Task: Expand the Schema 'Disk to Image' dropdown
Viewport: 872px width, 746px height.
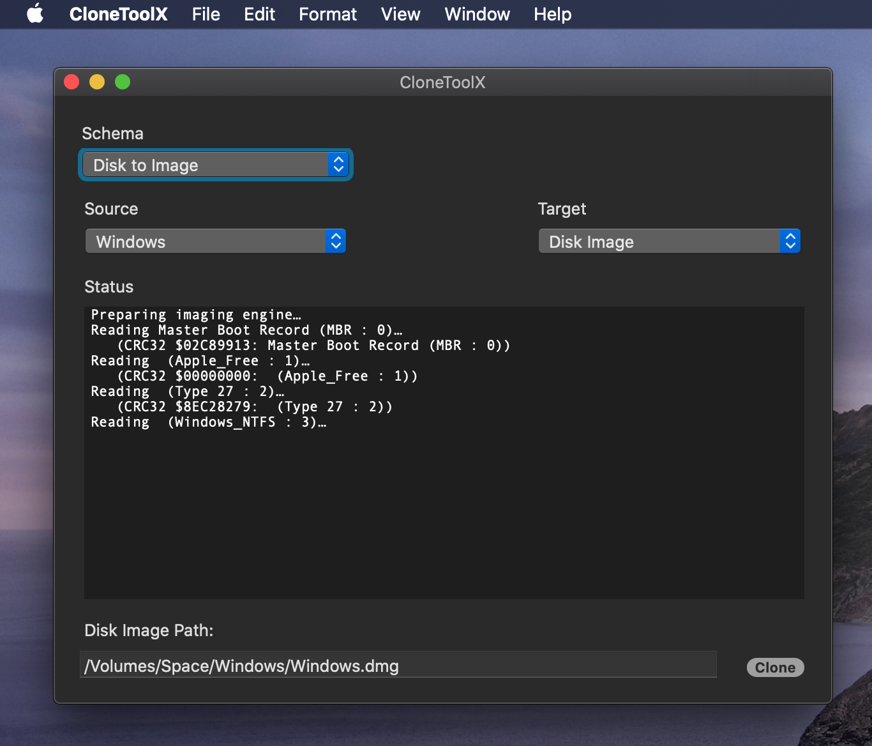Action: click(216, 165)
